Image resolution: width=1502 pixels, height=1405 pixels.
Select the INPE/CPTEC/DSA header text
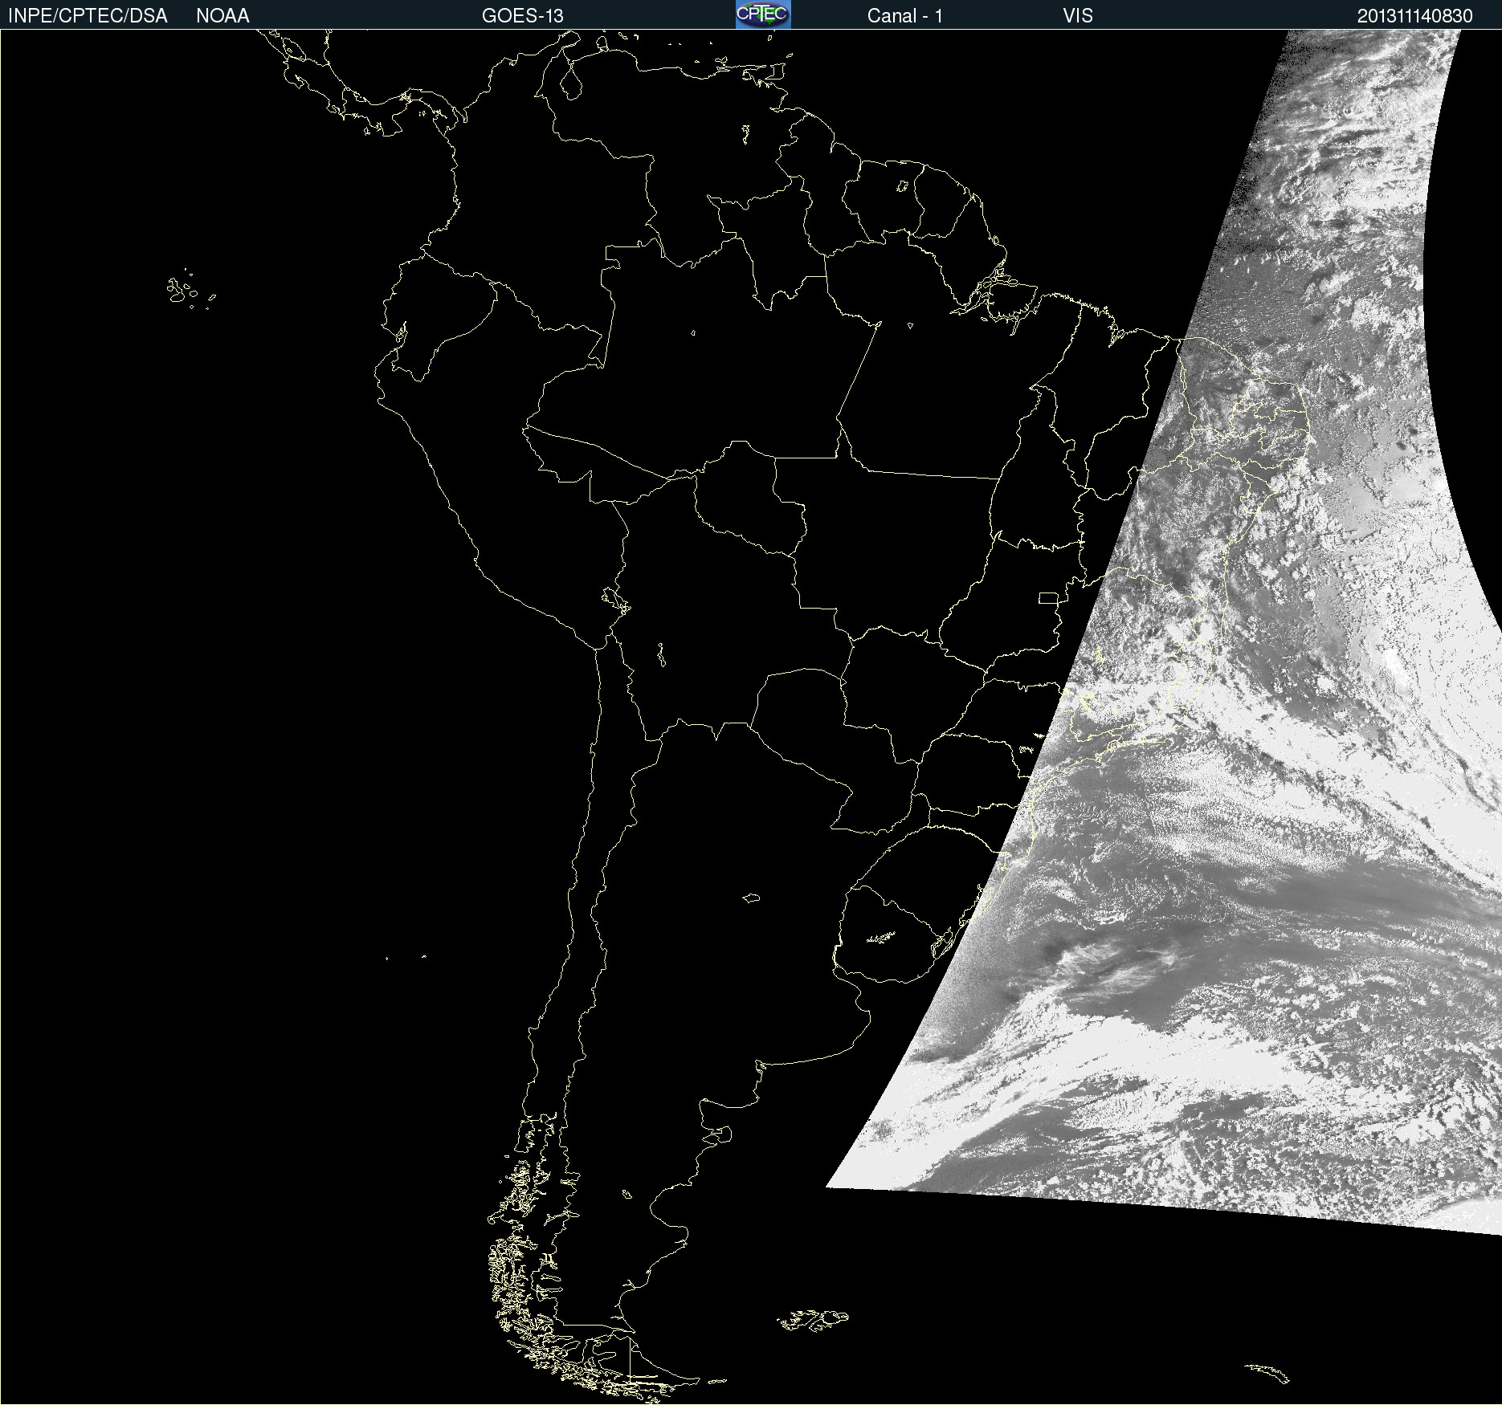[x=88, y=16]
